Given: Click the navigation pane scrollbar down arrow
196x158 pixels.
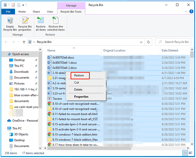Looking at the screenshot, I should tap(40, 148).
